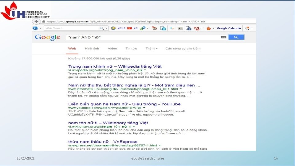The image size is (295, 166).
Task: Click the browser back arrow button
Action: coord(36,21)
